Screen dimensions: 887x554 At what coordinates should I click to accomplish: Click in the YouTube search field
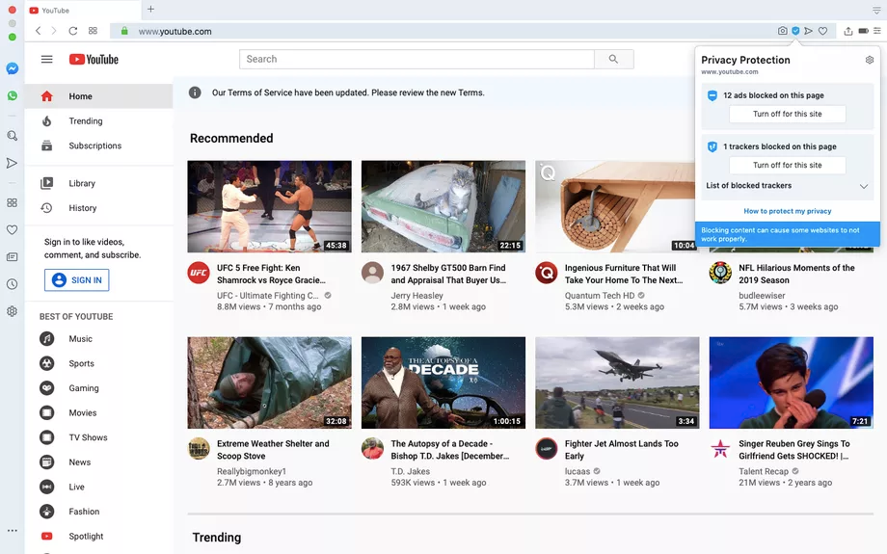click(417, 60)
